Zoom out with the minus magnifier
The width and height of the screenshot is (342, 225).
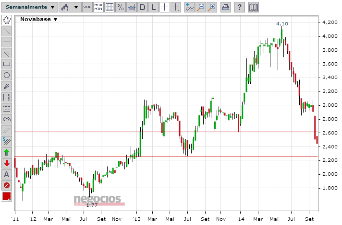(x=201, y=7)
